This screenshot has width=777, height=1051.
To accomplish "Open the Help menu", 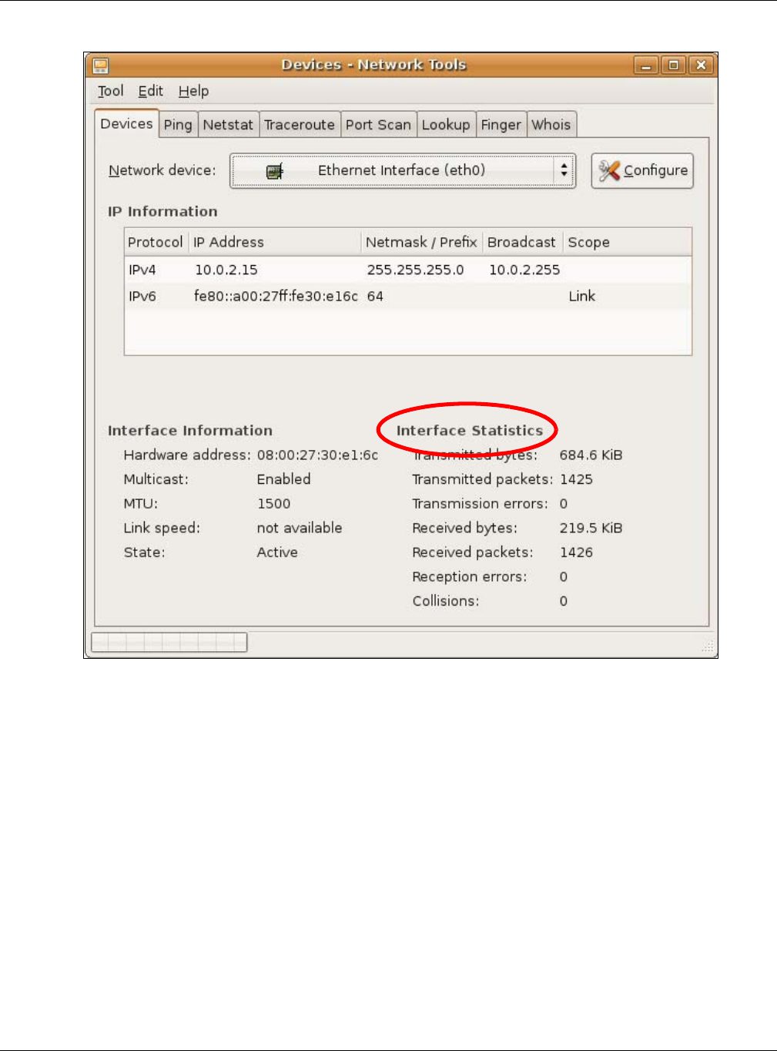I will (x=193, y=91).
